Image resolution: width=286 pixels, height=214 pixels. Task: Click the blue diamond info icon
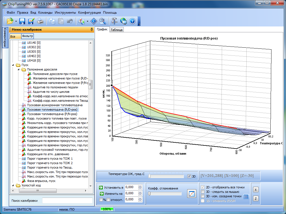pyautogui.click(x=94, y=21)
